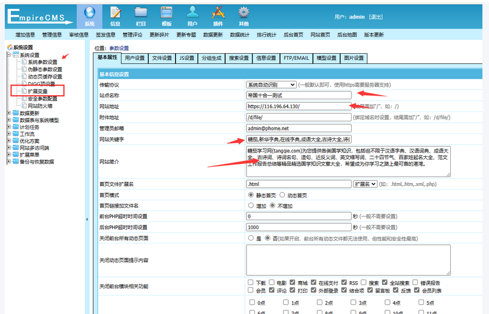Viewport: 489px width, 314px height.
Task: Collapse the 系统设置 tree node
Action: pos(9,54)
